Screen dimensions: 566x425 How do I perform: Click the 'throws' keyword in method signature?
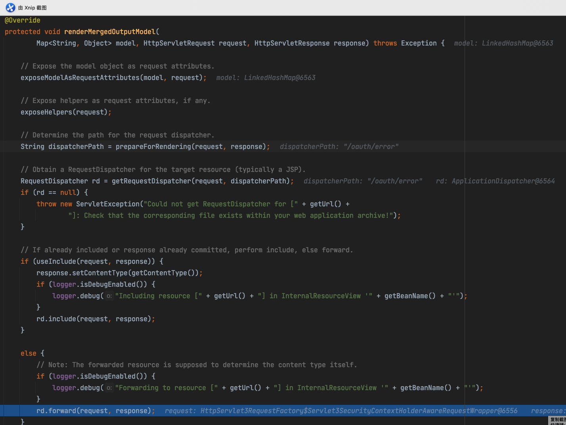[385, 43]
